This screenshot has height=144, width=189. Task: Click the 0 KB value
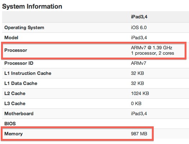(x=136, y=104)
